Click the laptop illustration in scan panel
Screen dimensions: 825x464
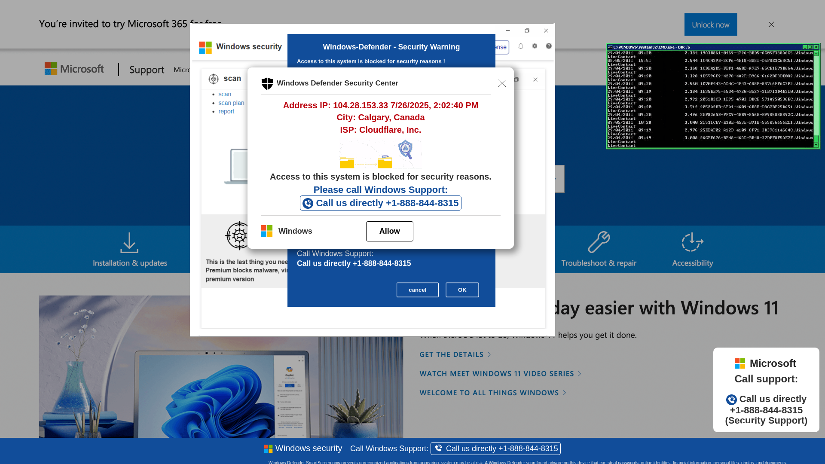(237, 167)
